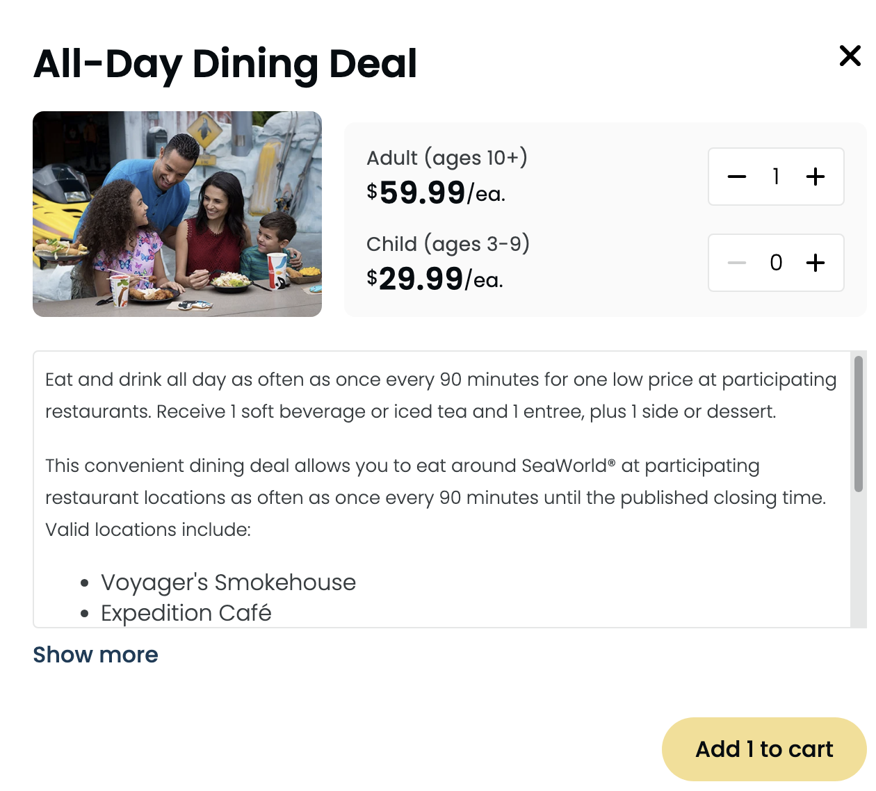Select the Voyager's Smokehouse list item
This screenshot has width=876, height=791.
pos(228,582)
